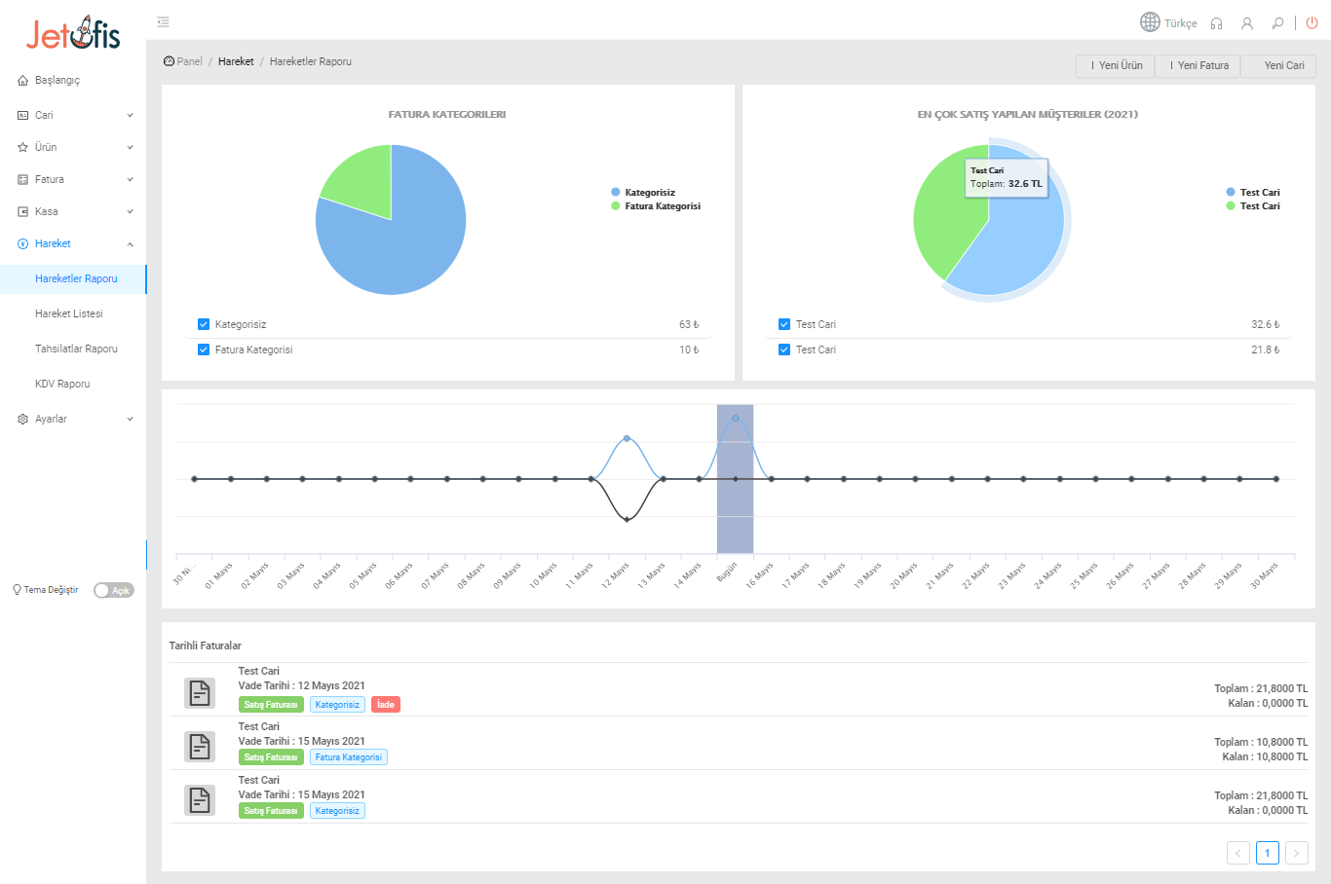Click the Başlangıç home icon
1331x884 pixels.
click(22, 81)
